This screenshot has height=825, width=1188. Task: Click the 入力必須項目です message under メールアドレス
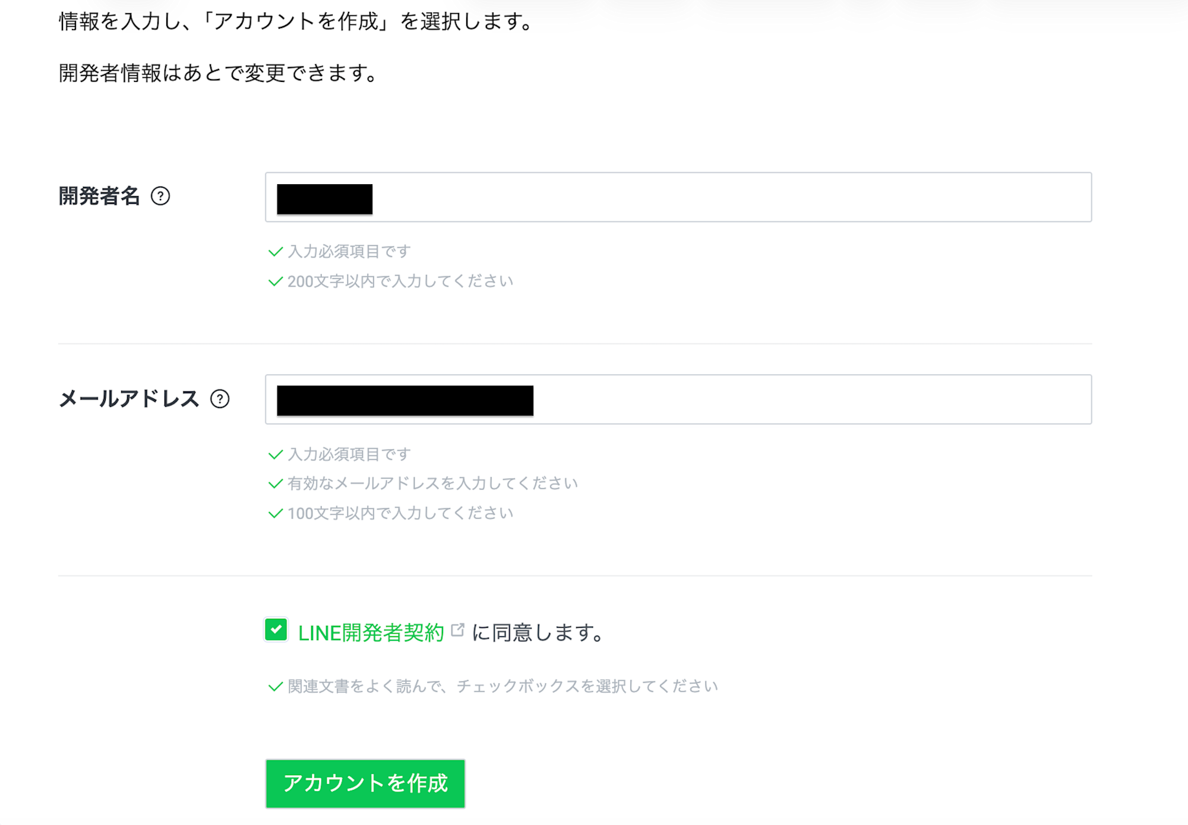click(x=349, y=454)
